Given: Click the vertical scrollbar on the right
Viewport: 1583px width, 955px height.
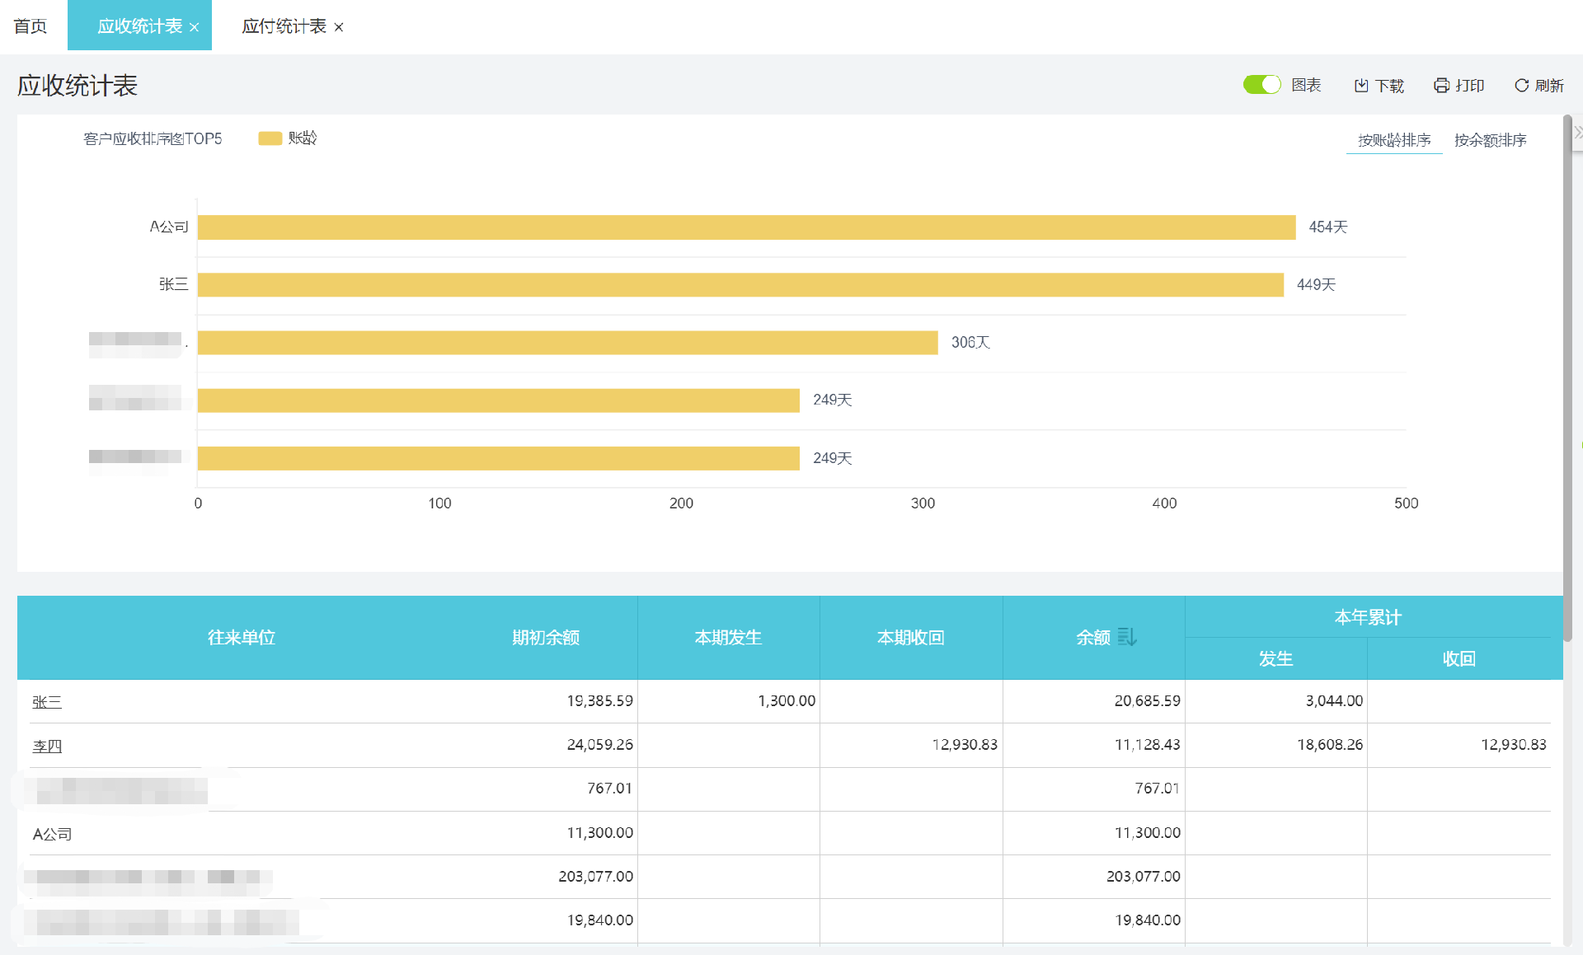Looking at the screenshot, I should (1567, 379).
